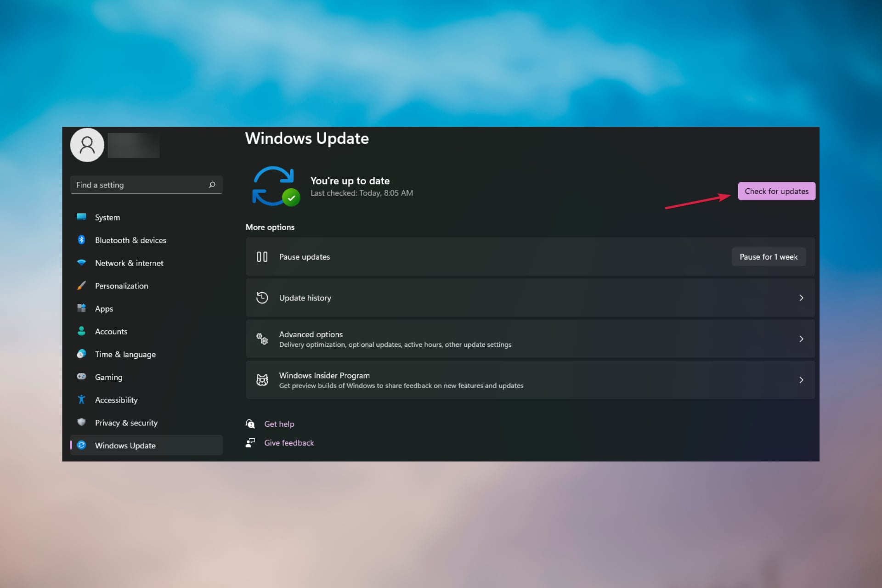Image resolution: width=882 pixels, height=588 pixels.
Task: Open Time & language settings
Action: 125,354
